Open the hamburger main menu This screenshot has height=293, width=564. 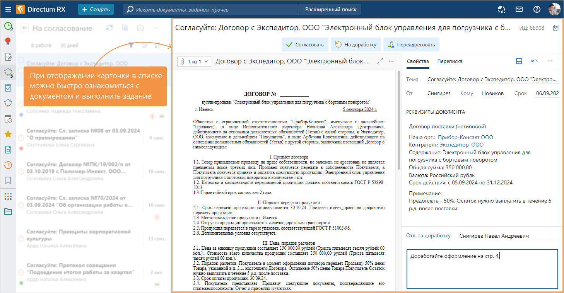[8, 9]
